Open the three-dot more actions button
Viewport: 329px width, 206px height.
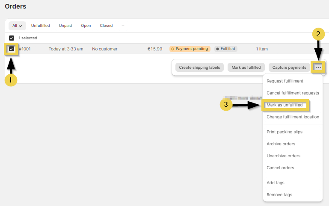318,68
